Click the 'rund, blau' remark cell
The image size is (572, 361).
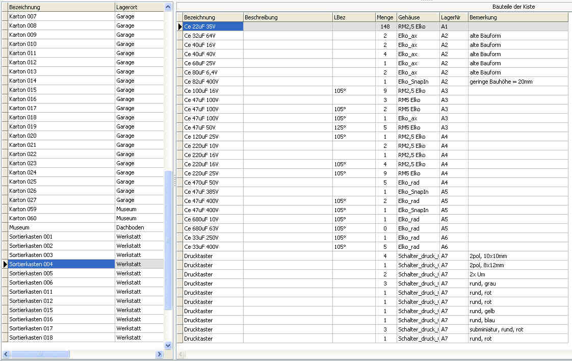click(518, 320)
